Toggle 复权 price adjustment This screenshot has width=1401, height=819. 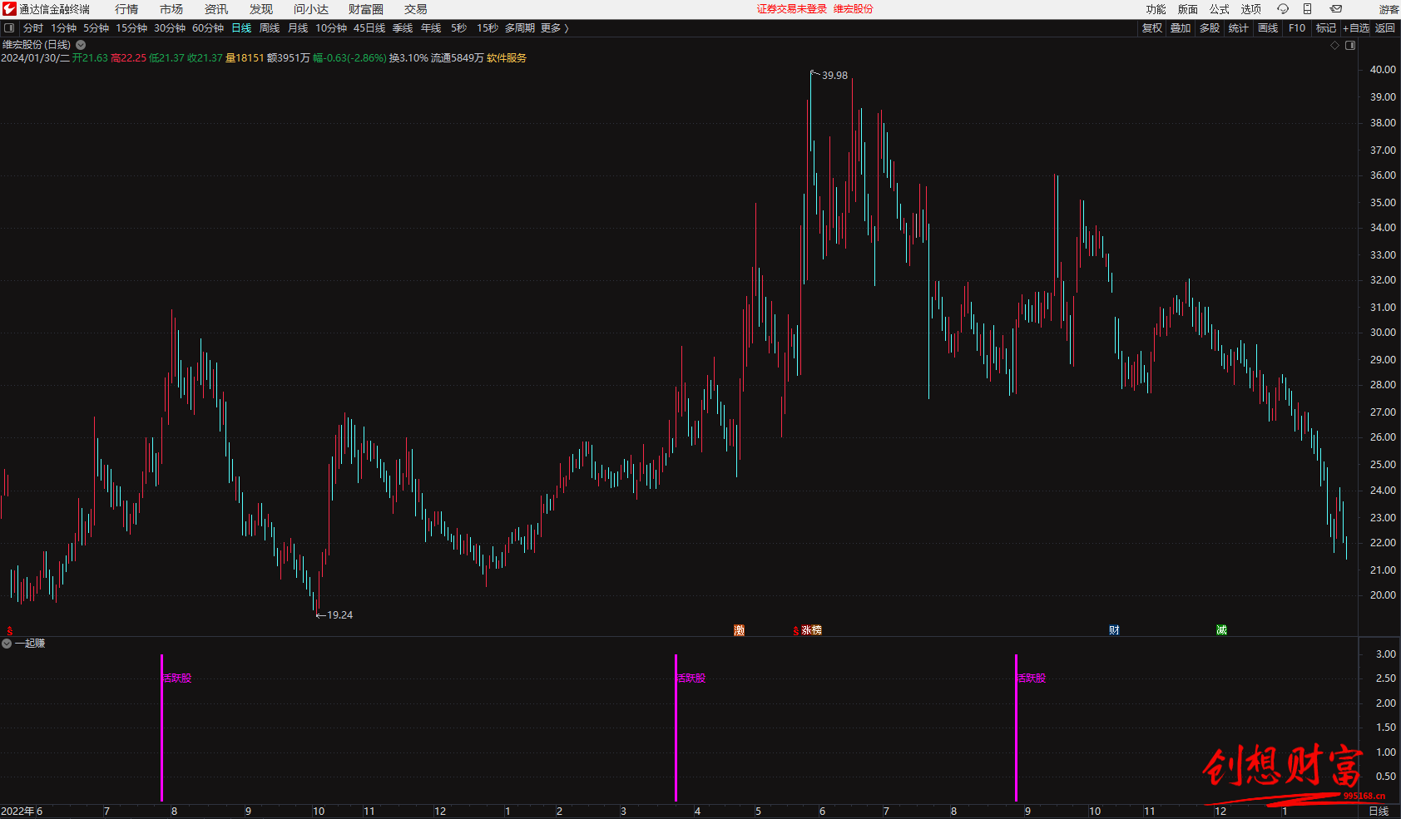tap(1151, 28)
